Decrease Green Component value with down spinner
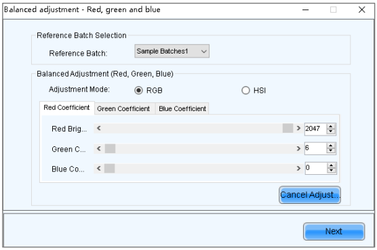Screen dimensions: 377x250 [331, 150]
